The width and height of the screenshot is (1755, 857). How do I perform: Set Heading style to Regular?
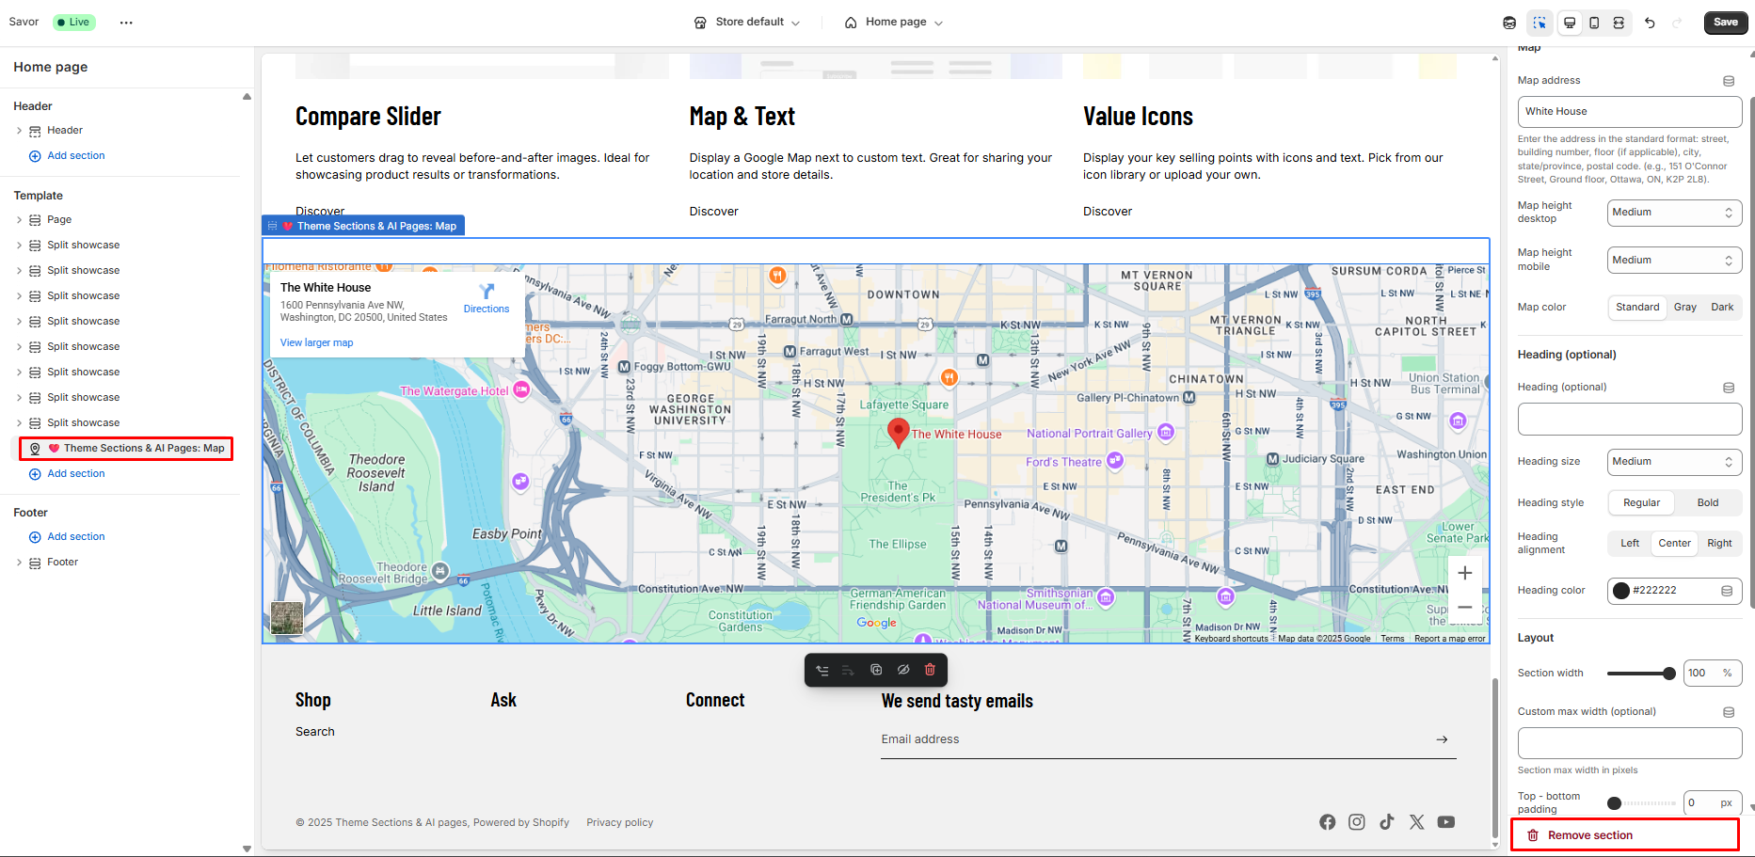tap(1641, 503)
